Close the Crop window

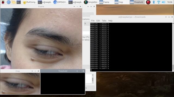(x=38, y=71)
